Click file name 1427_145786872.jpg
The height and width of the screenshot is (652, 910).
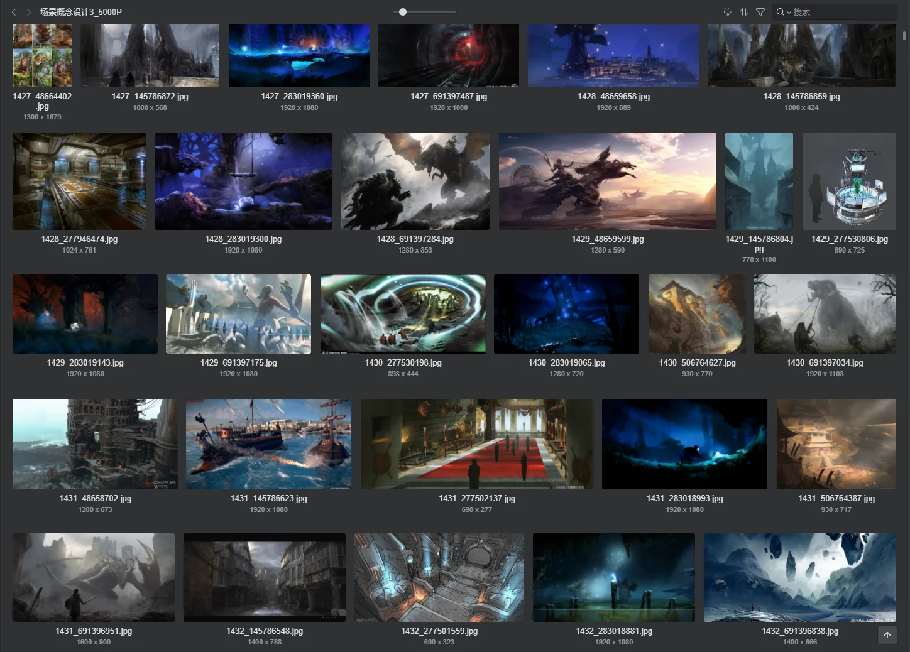[x=150, y=96]
